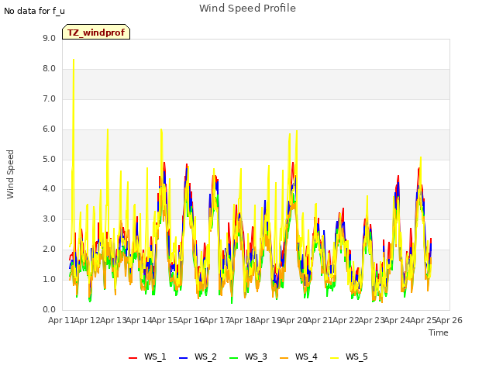Click the 8.0 y-axis tick label

pyautogui.click(x=49, y=69)
